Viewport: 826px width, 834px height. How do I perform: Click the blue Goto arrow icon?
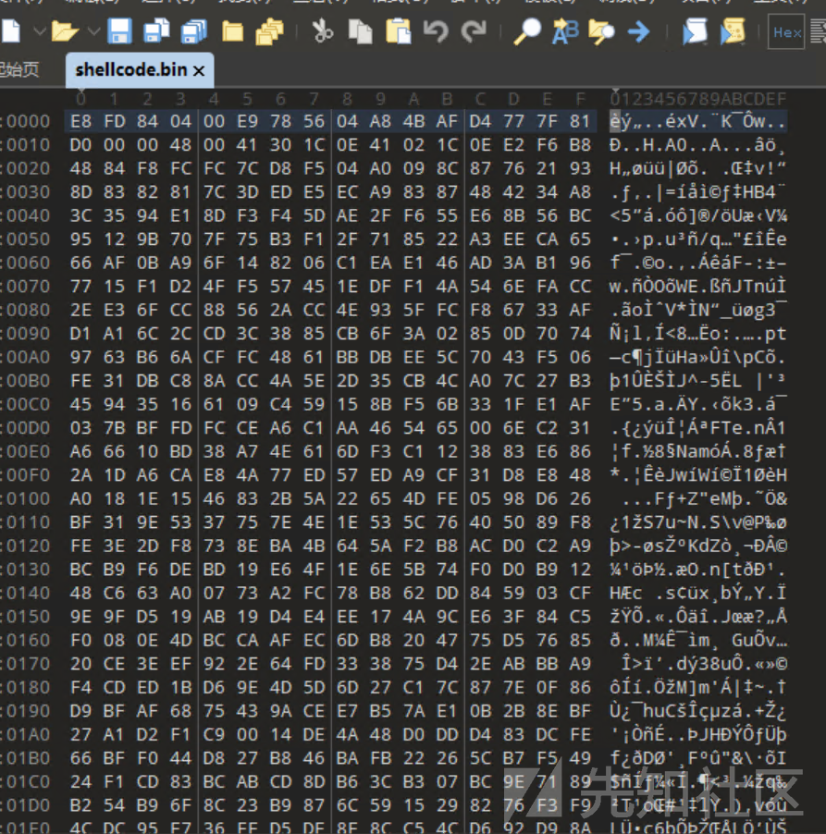[638, 31]
